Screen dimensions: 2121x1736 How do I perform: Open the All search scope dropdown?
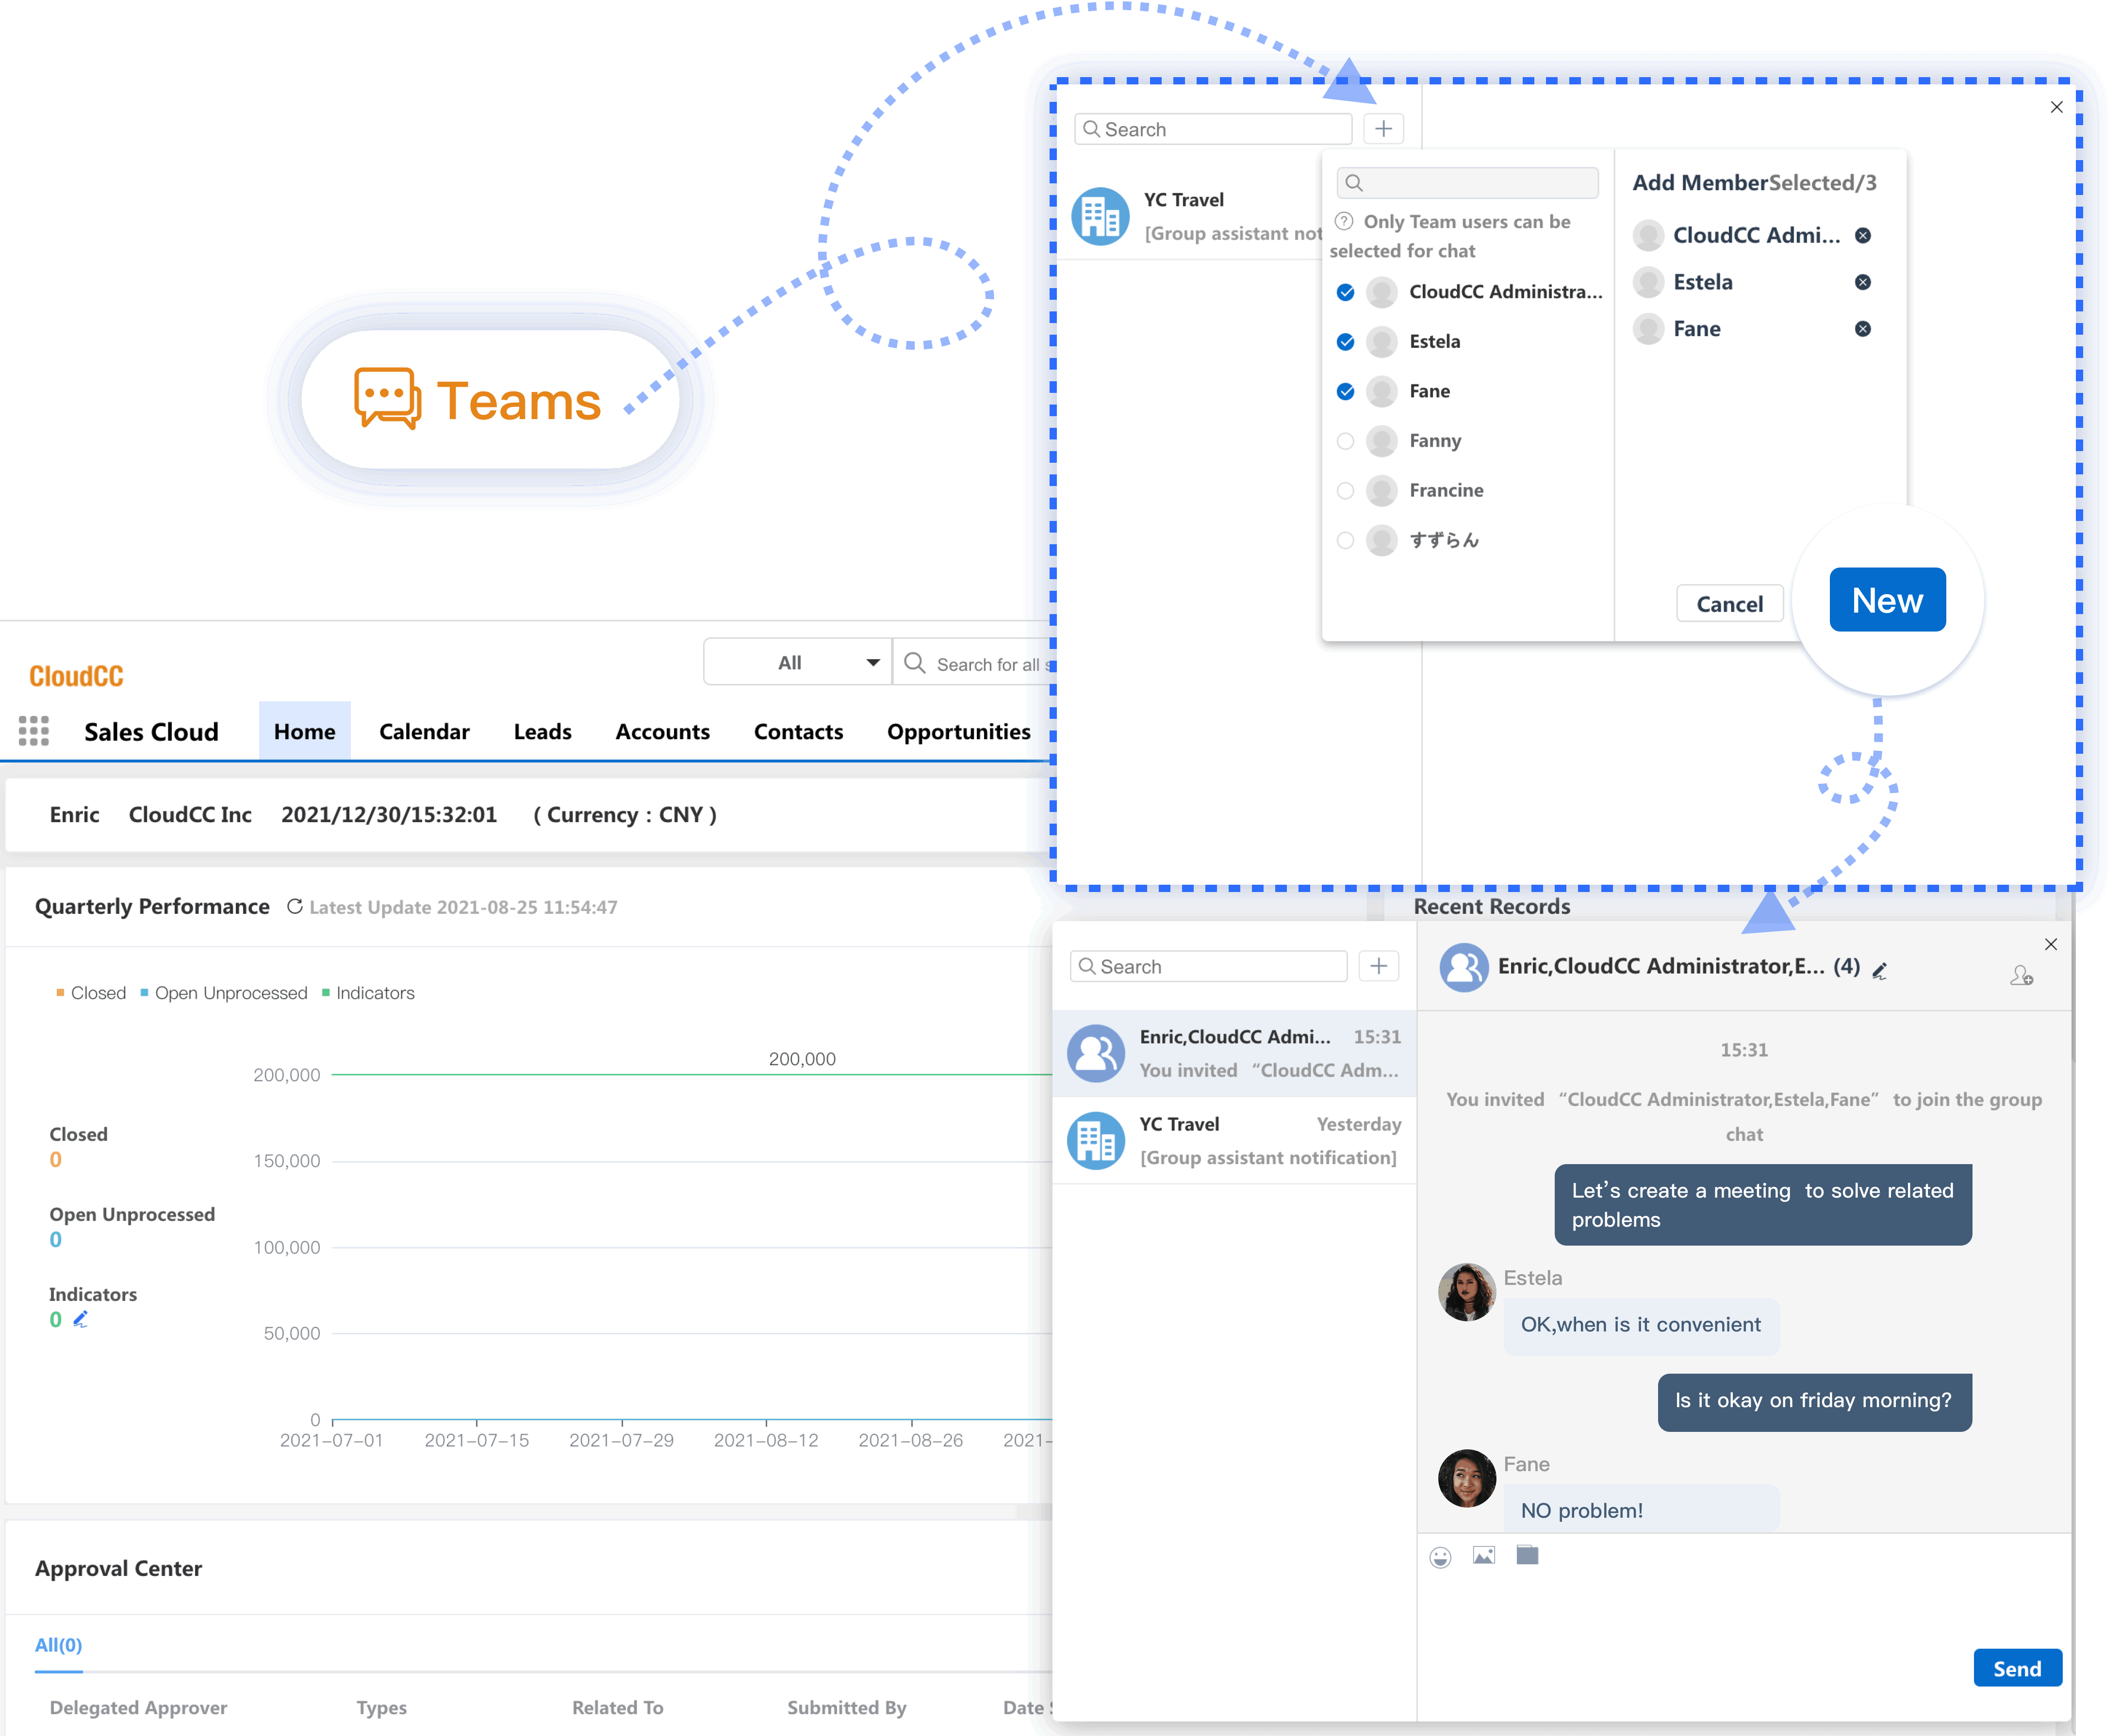click(797, 662)
